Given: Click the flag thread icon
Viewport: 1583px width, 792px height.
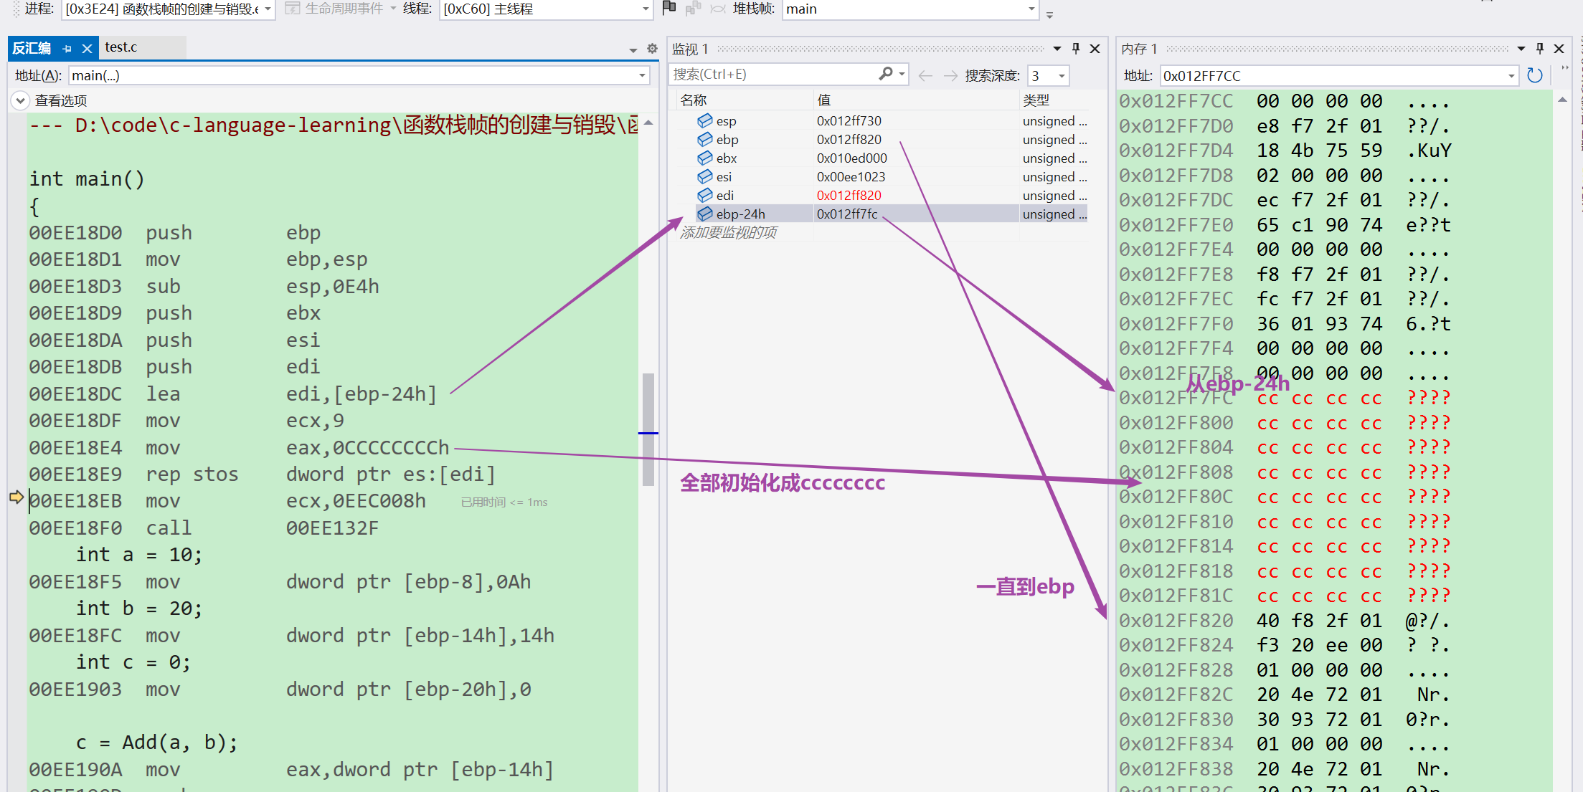Looking at the screenshot, I should pos(668,8).
